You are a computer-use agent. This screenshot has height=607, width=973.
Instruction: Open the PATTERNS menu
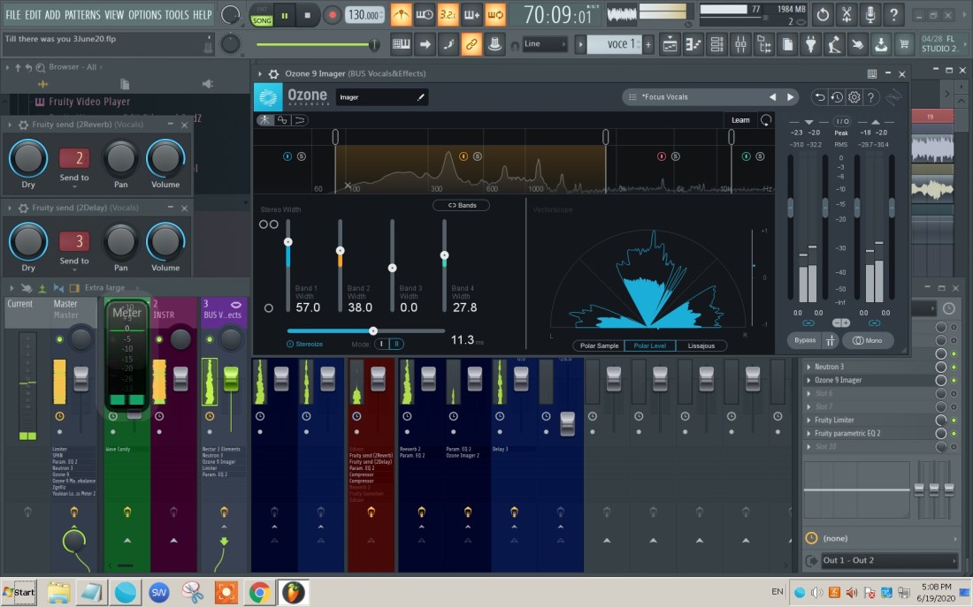[x=82, y=15]
